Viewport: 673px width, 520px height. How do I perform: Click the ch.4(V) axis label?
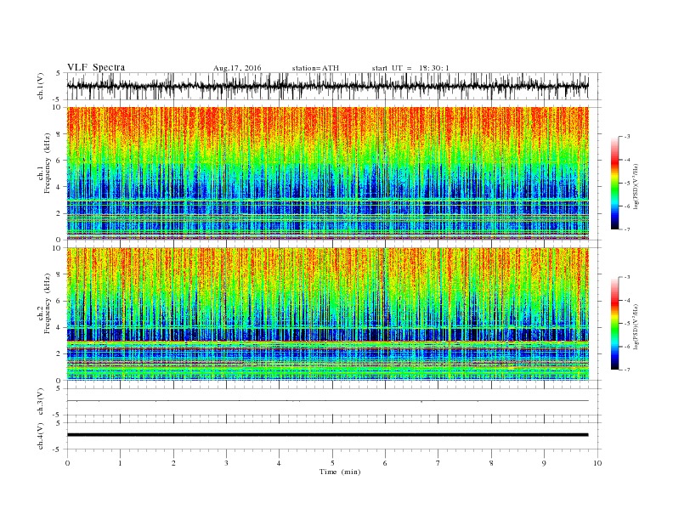(40, 436)
